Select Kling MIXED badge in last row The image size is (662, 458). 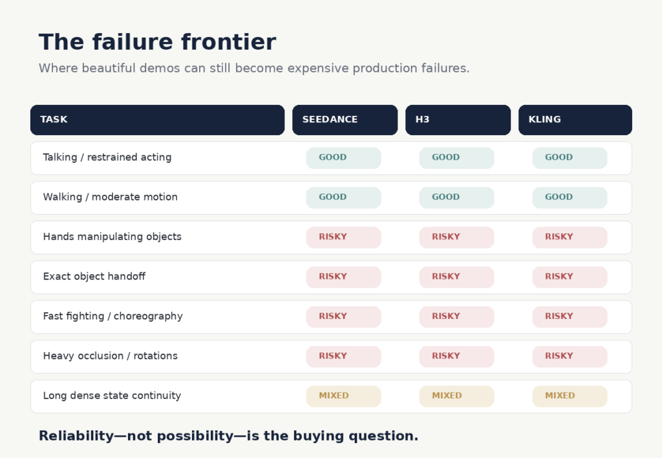[570, 397]
